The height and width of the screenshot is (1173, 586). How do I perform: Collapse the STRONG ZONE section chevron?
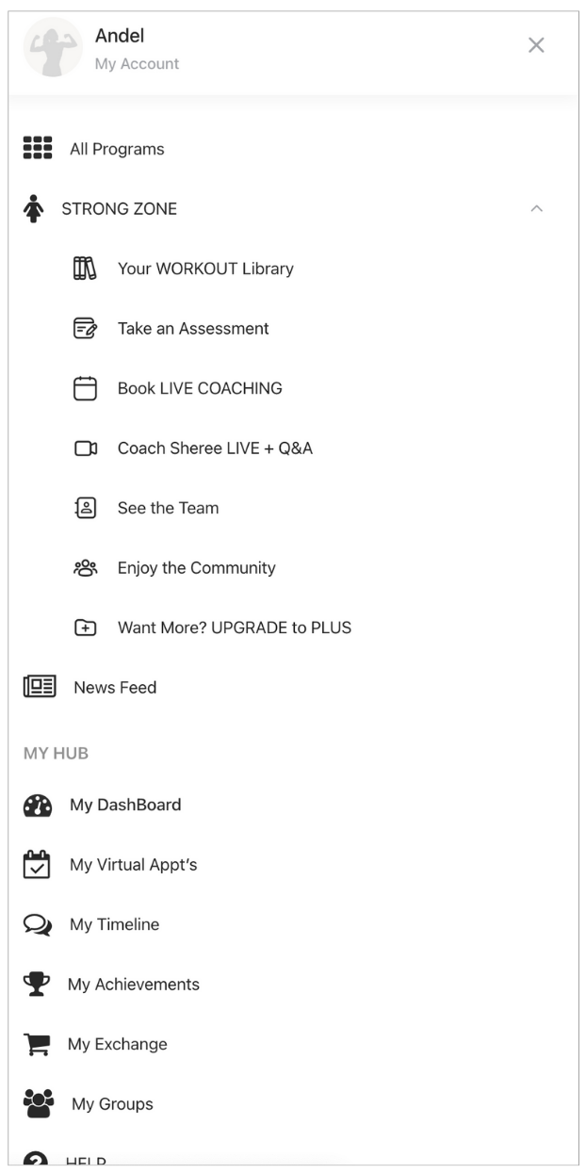[x=536, y=208]
